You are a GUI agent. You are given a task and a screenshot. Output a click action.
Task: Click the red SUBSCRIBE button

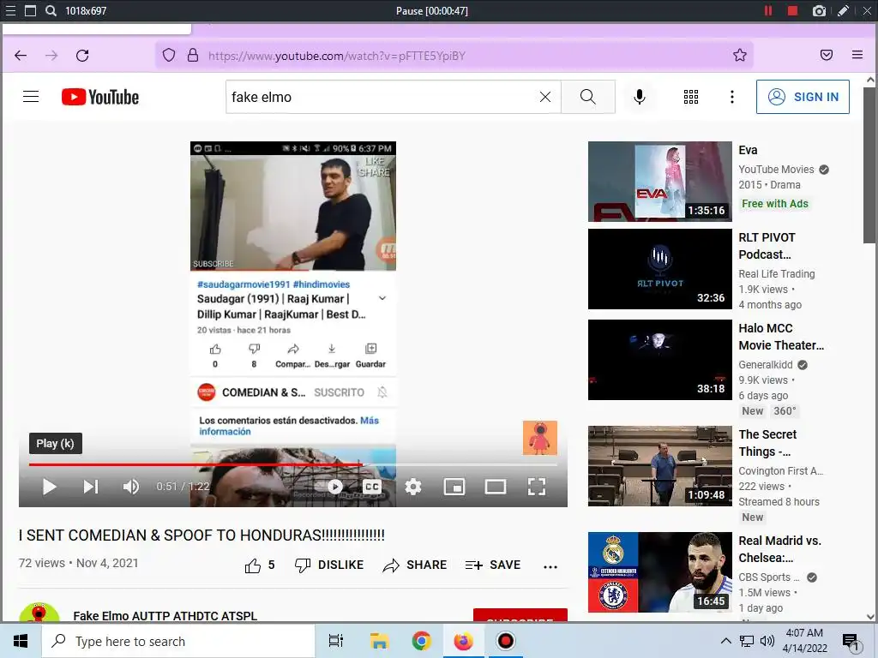pos(520,615)
